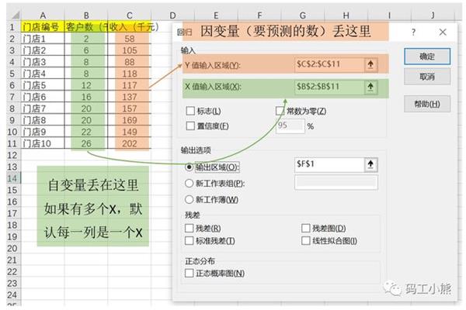
Task: Select column B header
Action: [x=86, y=15]
